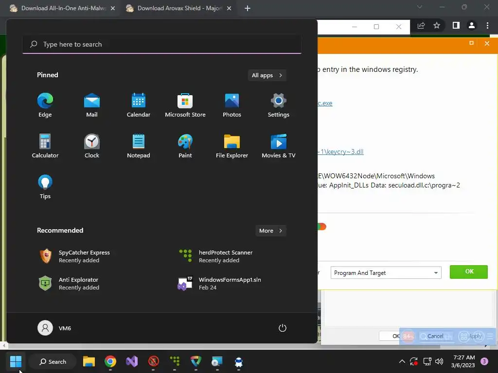The width and height of the screenshot is (498, 373).
Task: Open the Program And Target dropdown
Action: click(386, 273)
